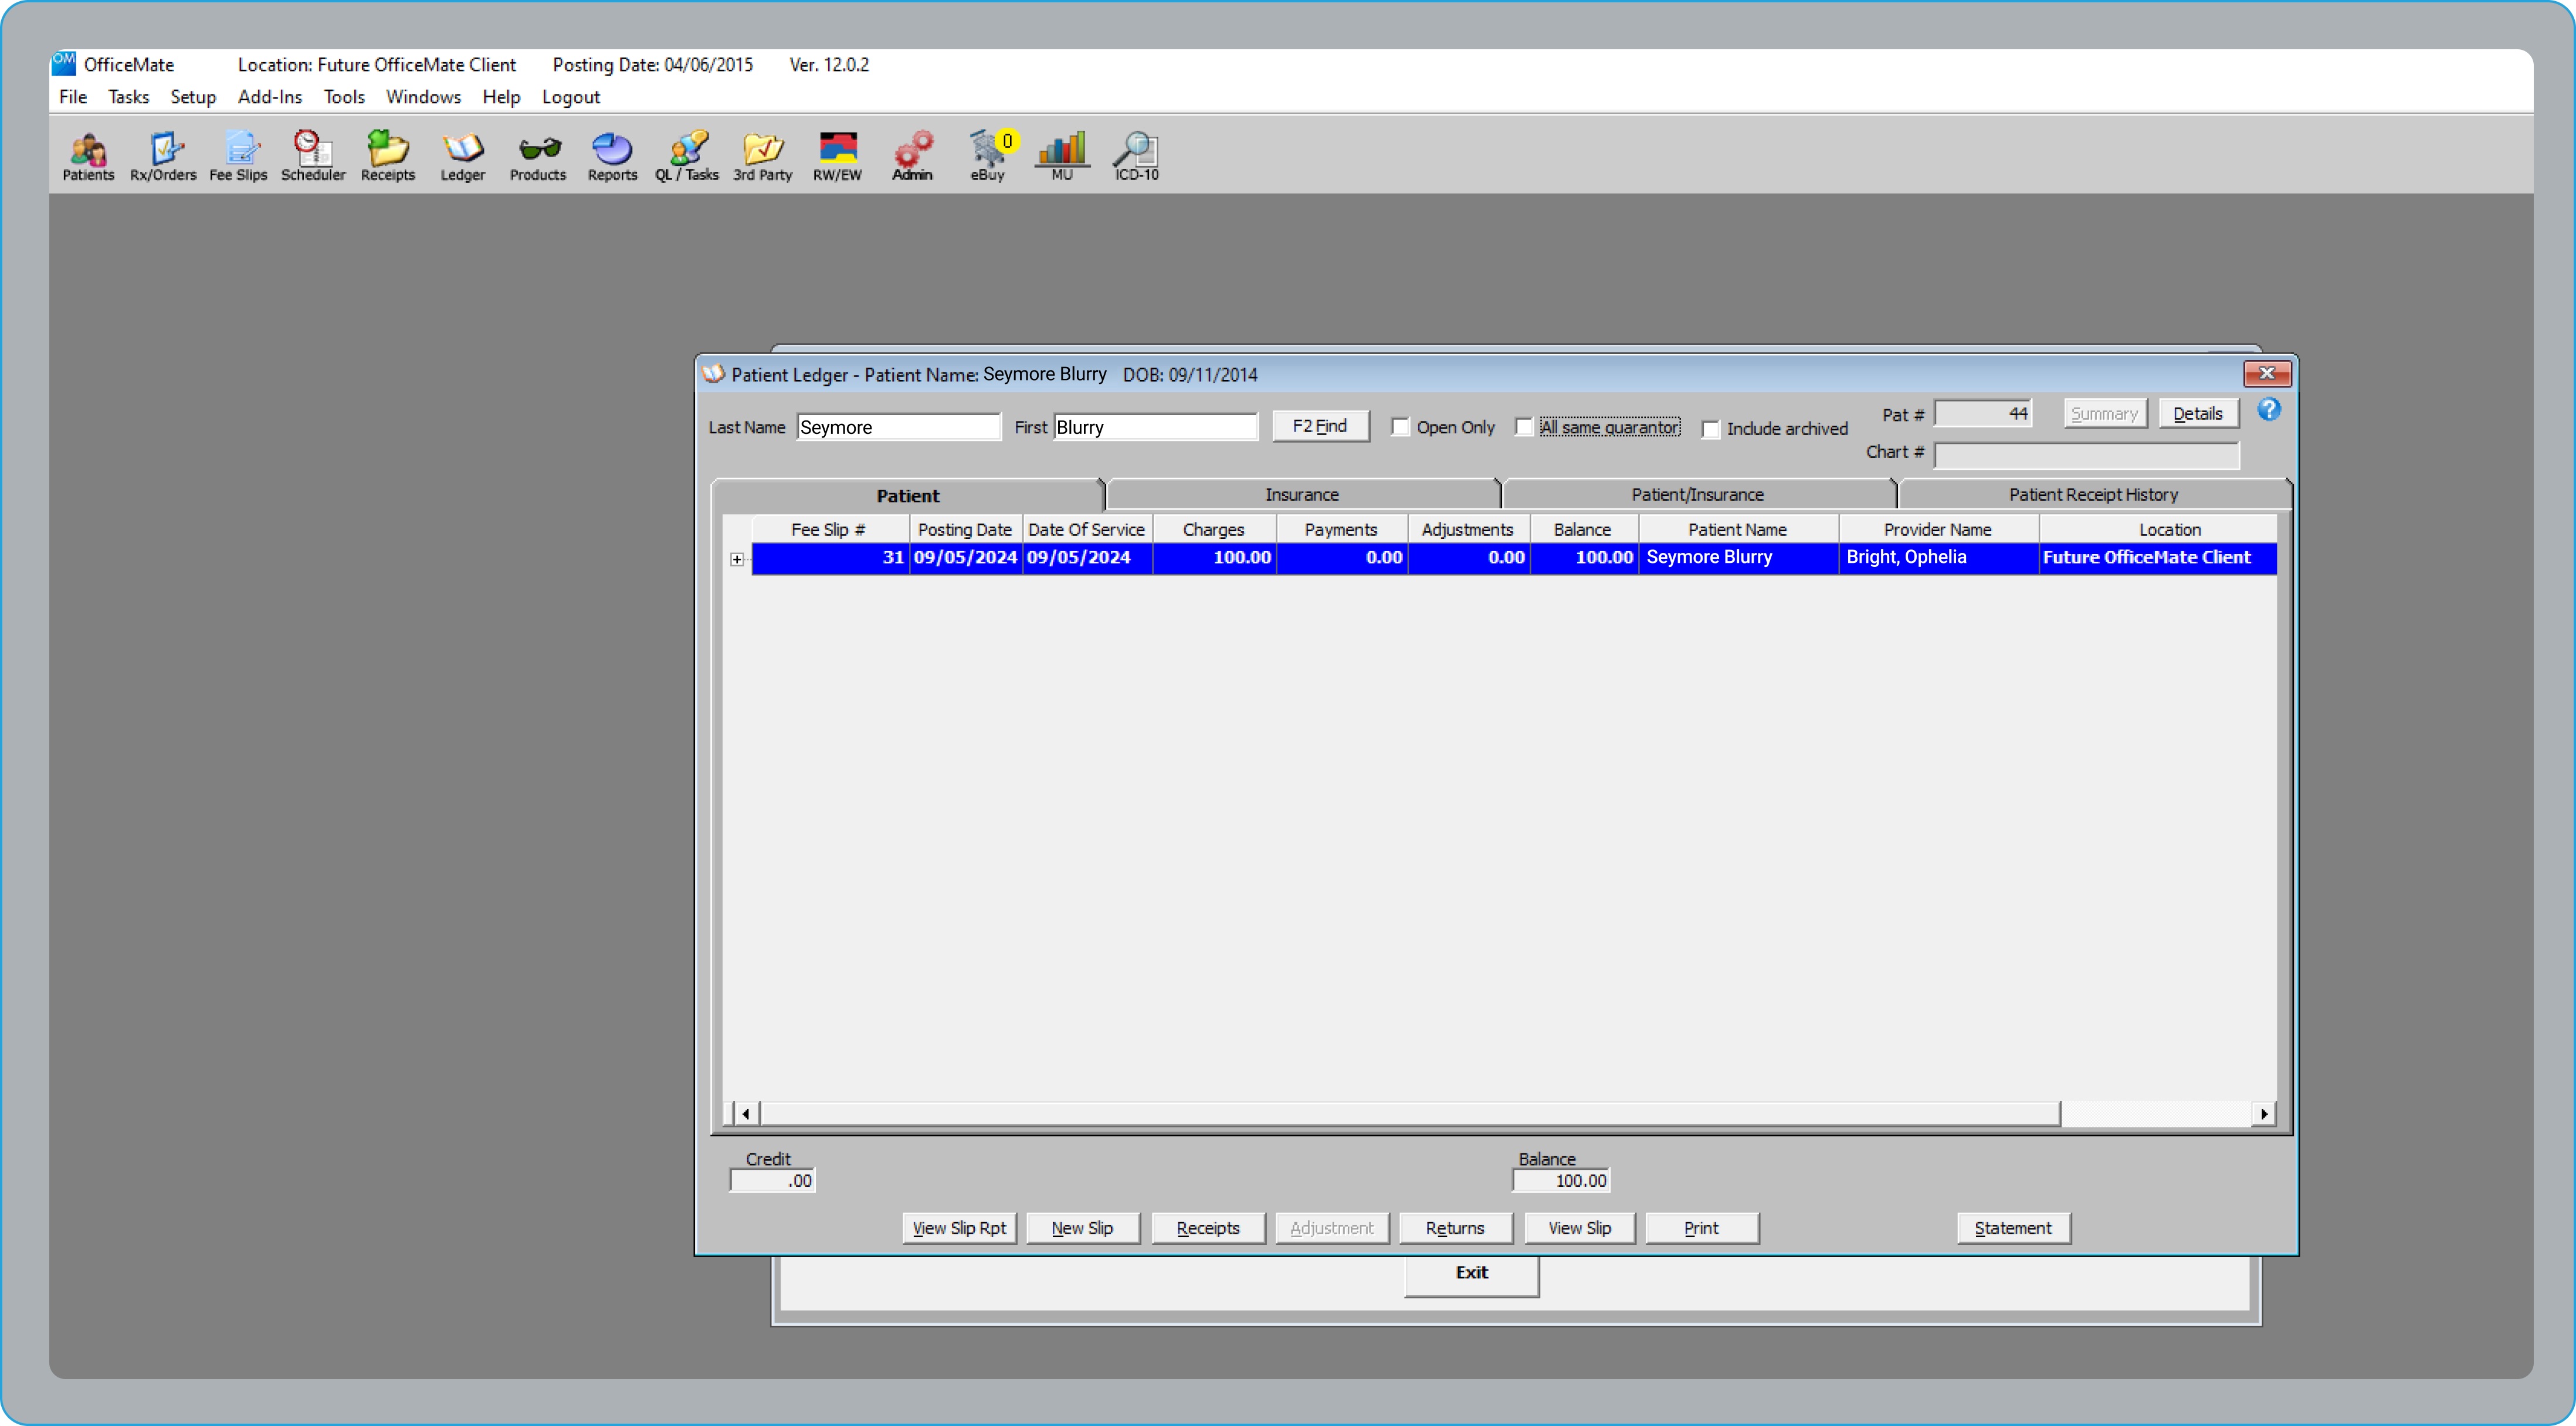
Task: Open the Reports toolbar icon
Action: pyautogui.click(x=612, y=156)
